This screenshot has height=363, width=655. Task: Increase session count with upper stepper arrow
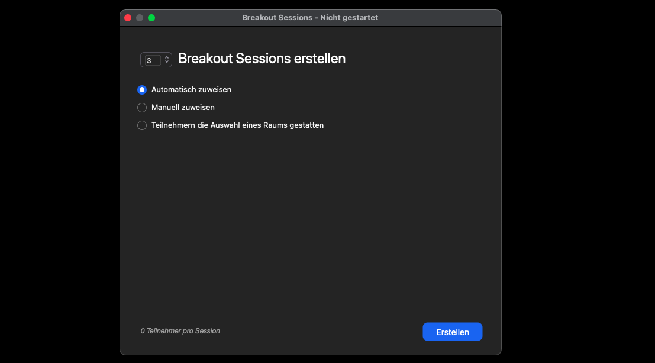(x=166, y=57)
